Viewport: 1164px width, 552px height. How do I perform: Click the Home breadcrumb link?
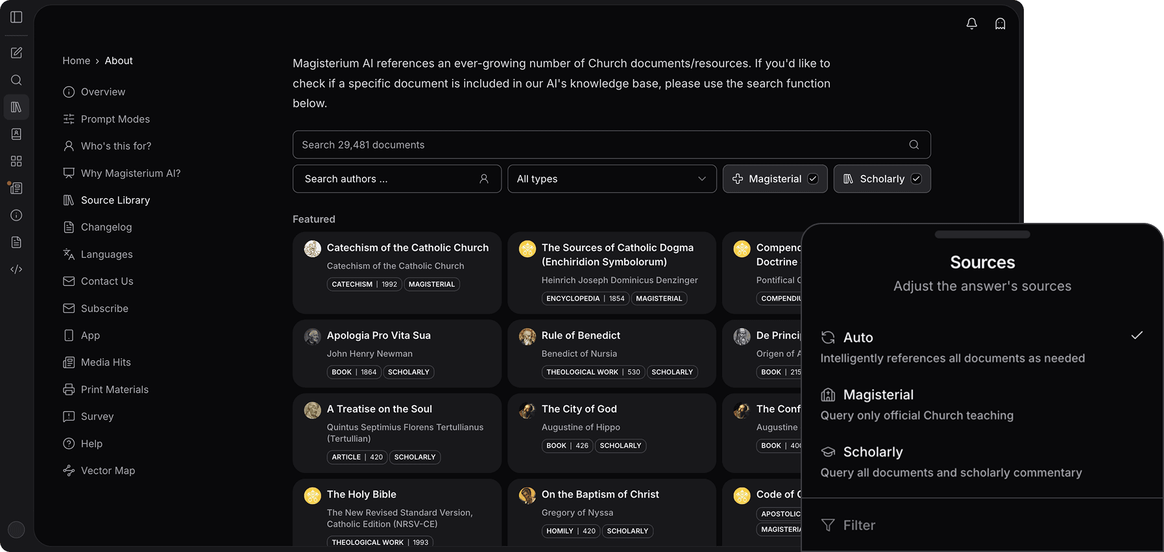coord(76,61)
